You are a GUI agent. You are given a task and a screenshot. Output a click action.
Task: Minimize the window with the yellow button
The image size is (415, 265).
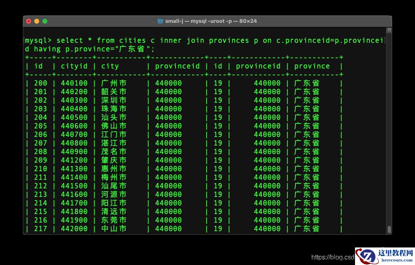[x=37, y=21]
